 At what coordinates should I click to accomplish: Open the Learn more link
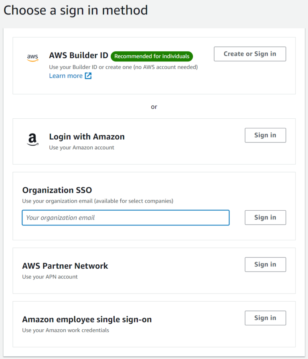(x=65, y=75)
